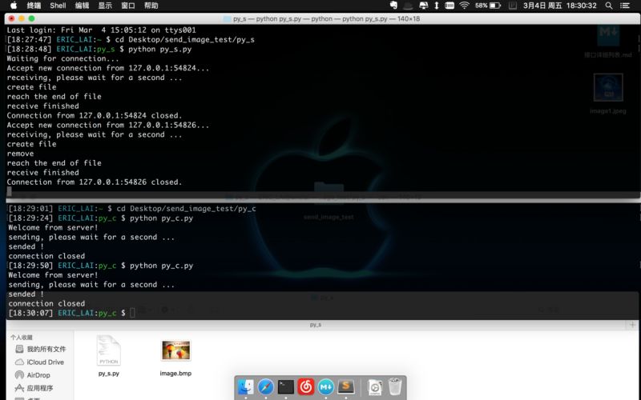641x400 pixels.
Task: Select the py_s.py file in Finder
Action: click(x=108, y=355)
